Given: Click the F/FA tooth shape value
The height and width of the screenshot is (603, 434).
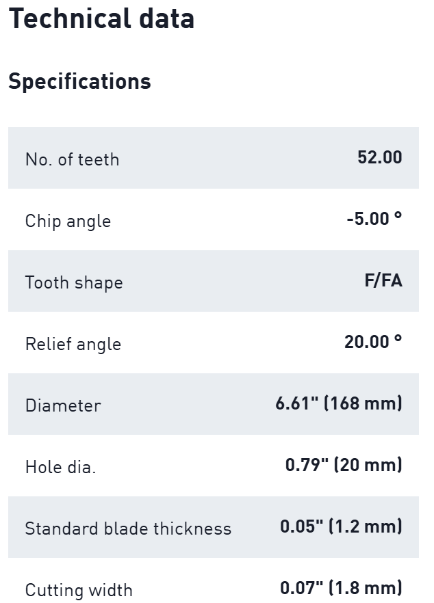Looking at the screenshot, I should point(383,280).
